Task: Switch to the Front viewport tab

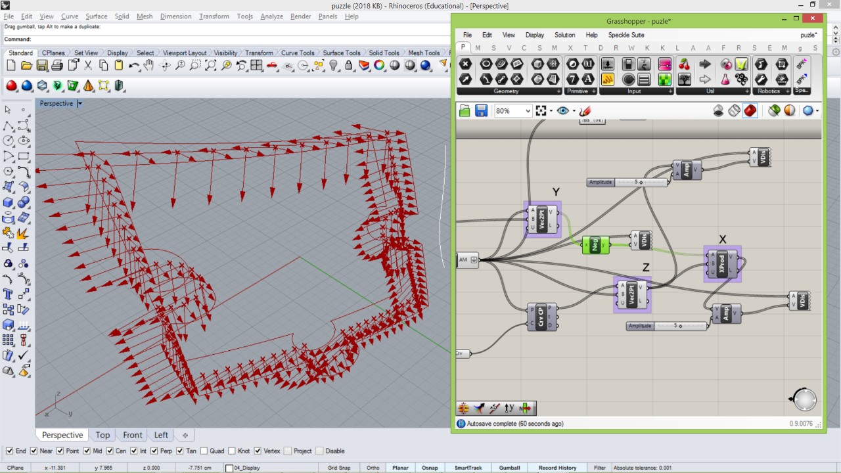Action: (132, 435)
